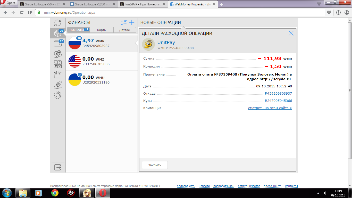This screenshot has width=352, height=198.
Task: Switch to the Карты tab
Action: 102,30
